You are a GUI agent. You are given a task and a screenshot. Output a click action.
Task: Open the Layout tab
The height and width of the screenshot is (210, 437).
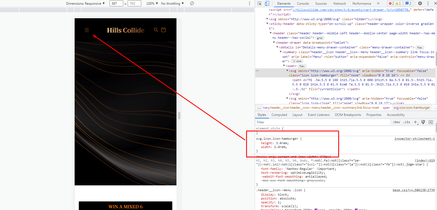click(297, 115)
